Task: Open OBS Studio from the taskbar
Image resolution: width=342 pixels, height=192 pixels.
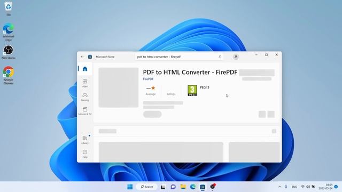Action: 213,187
